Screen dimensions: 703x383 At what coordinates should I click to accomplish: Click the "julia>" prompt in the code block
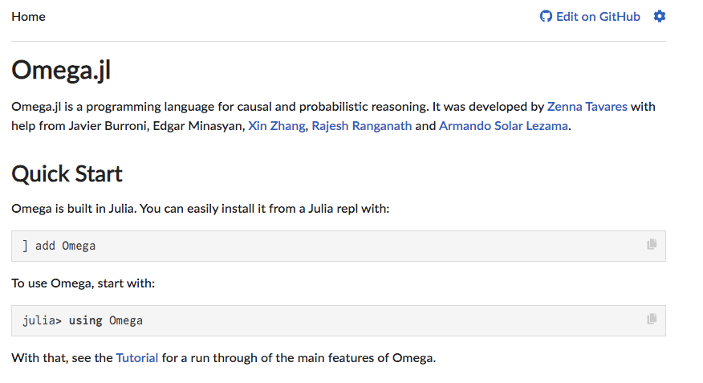(x=43, y=320)
